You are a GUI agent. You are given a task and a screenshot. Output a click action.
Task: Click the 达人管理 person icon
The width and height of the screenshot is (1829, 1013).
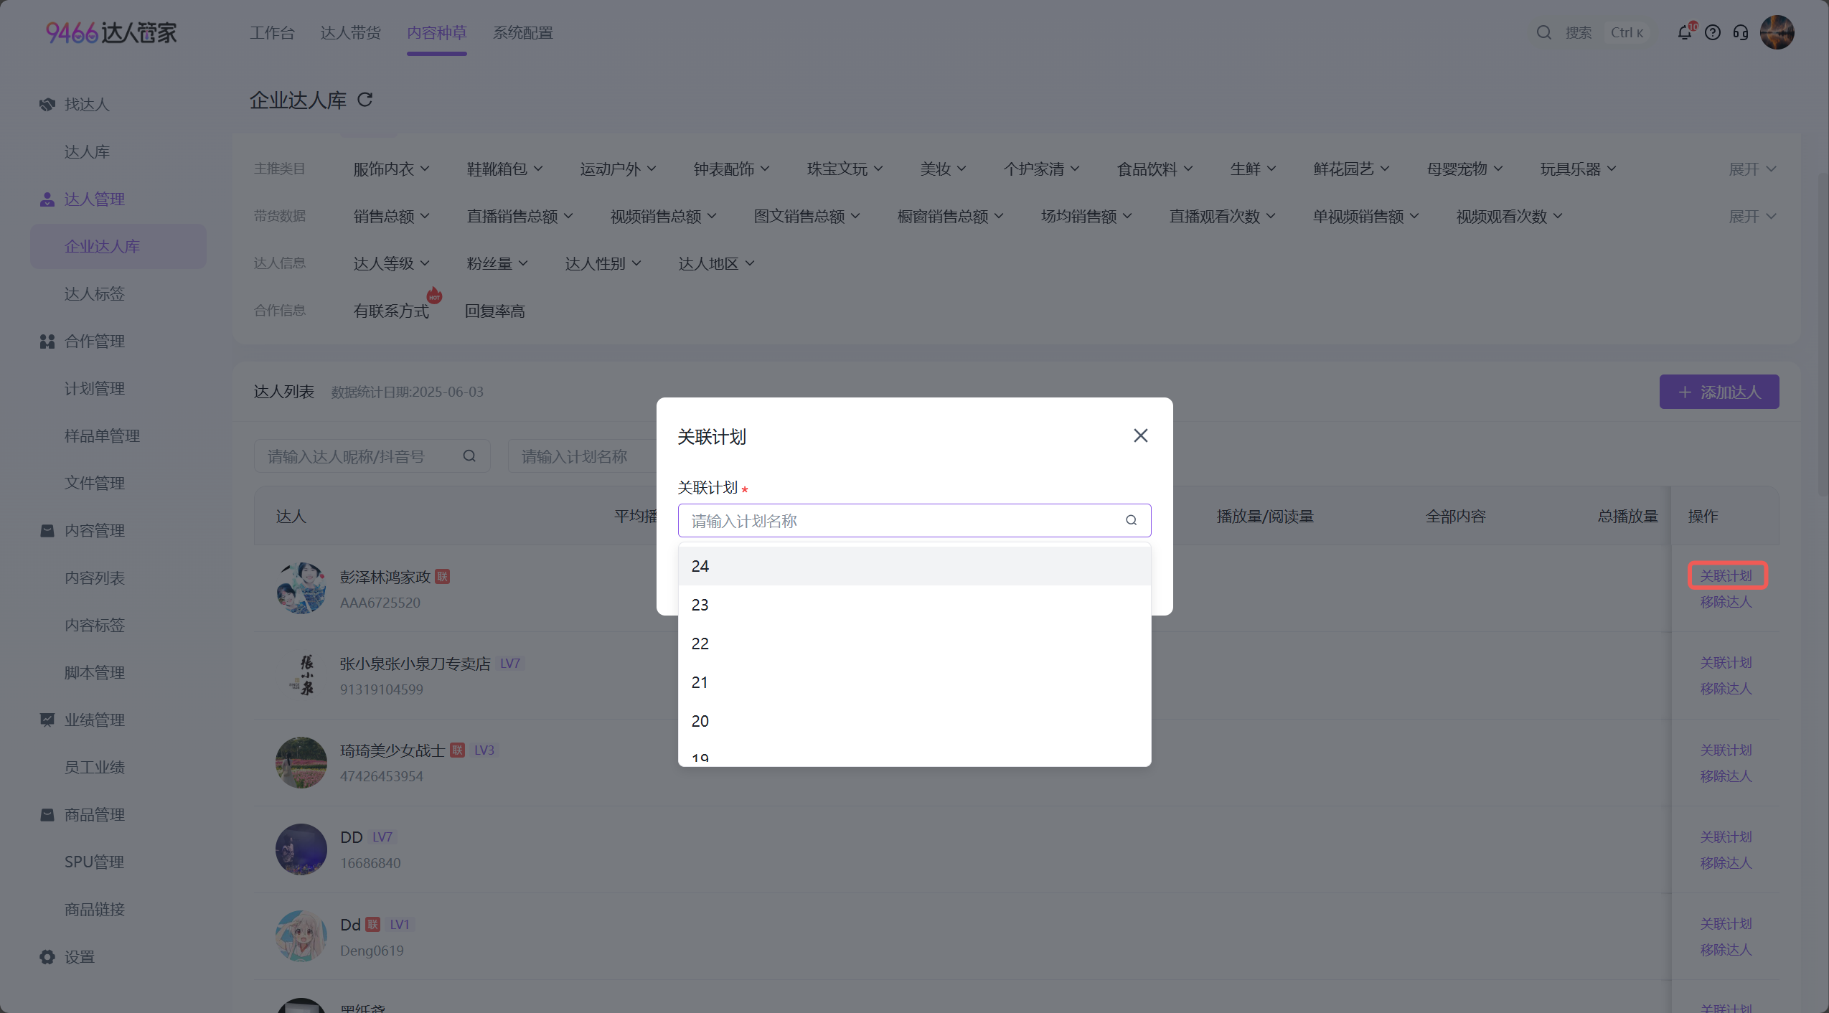click(47, 199)
